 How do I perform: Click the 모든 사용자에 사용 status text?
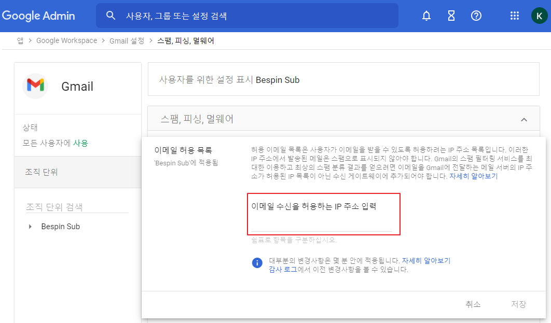56,143
